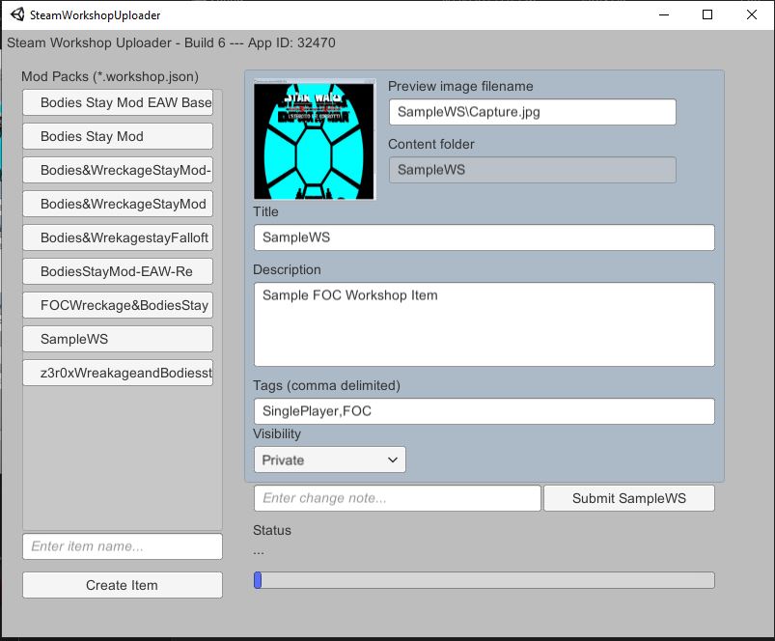Open Bodies&WrekagestayFalloft mod pack

point(118,237)
